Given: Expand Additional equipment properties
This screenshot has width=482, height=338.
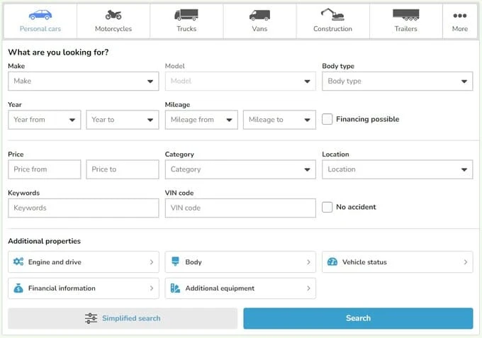Looking at the screenshot, I should (240, 288).
